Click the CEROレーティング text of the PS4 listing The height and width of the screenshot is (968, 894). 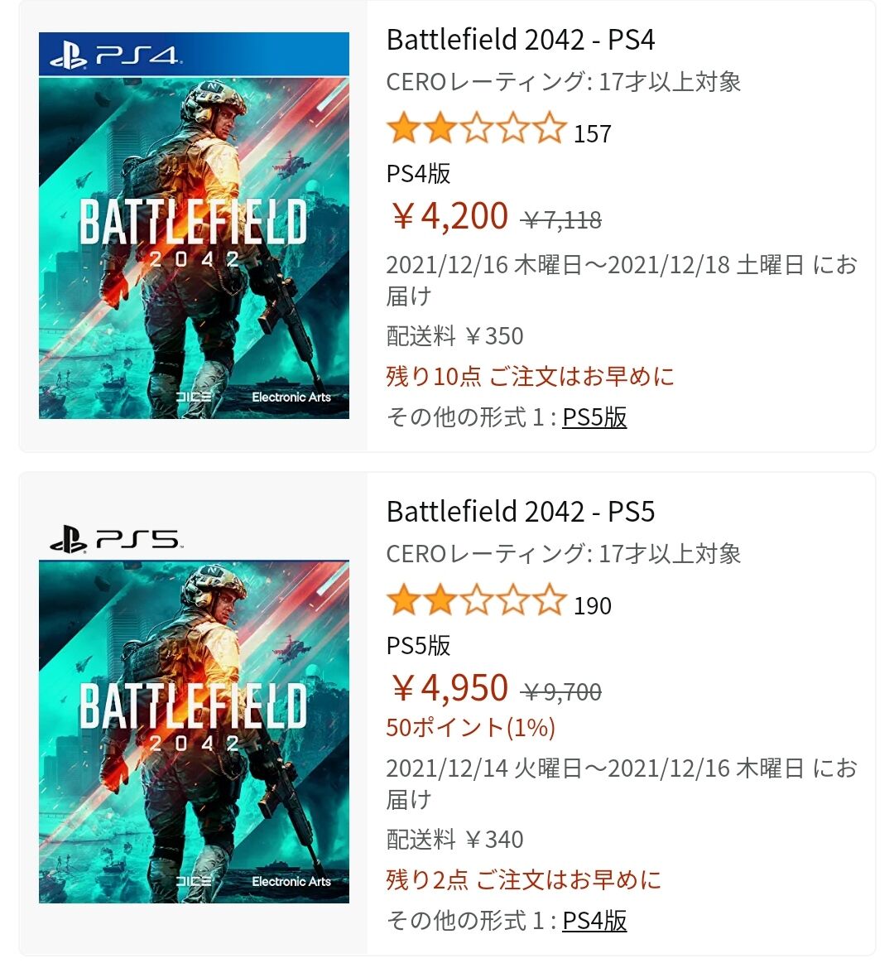point(565,82)
